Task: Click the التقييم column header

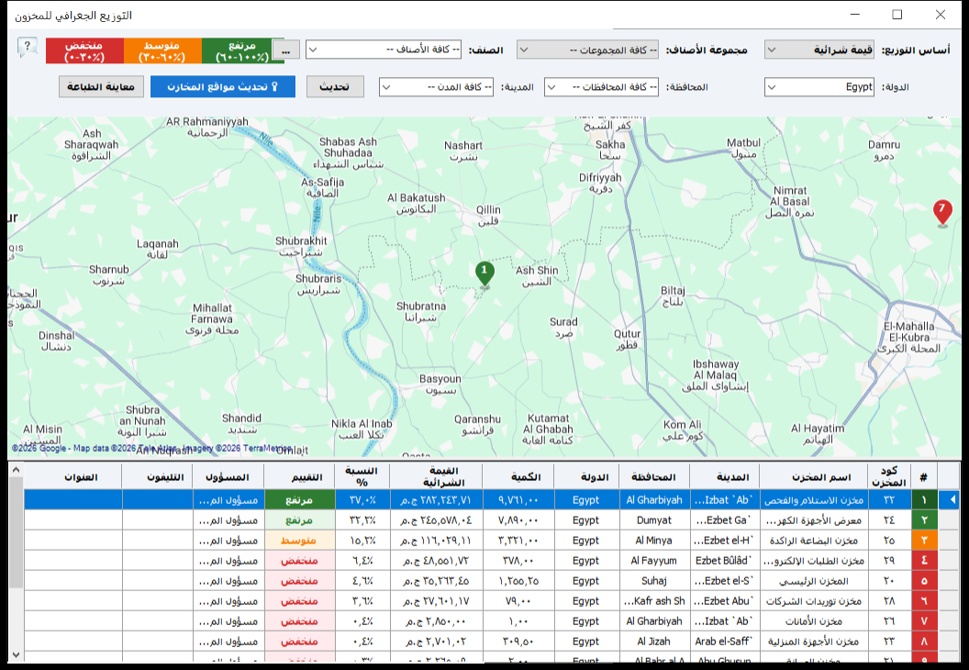Action: point(300,477)
